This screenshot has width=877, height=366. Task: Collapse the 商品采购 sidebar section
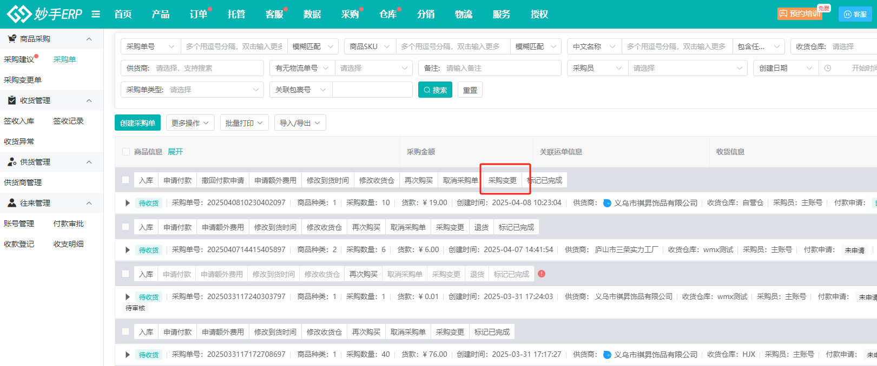point(89,39)
